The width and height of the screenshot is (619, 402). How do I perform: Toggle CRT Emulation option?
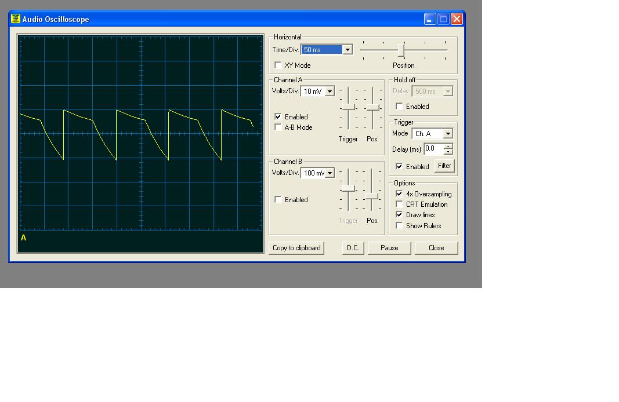(x=399, y=204)
